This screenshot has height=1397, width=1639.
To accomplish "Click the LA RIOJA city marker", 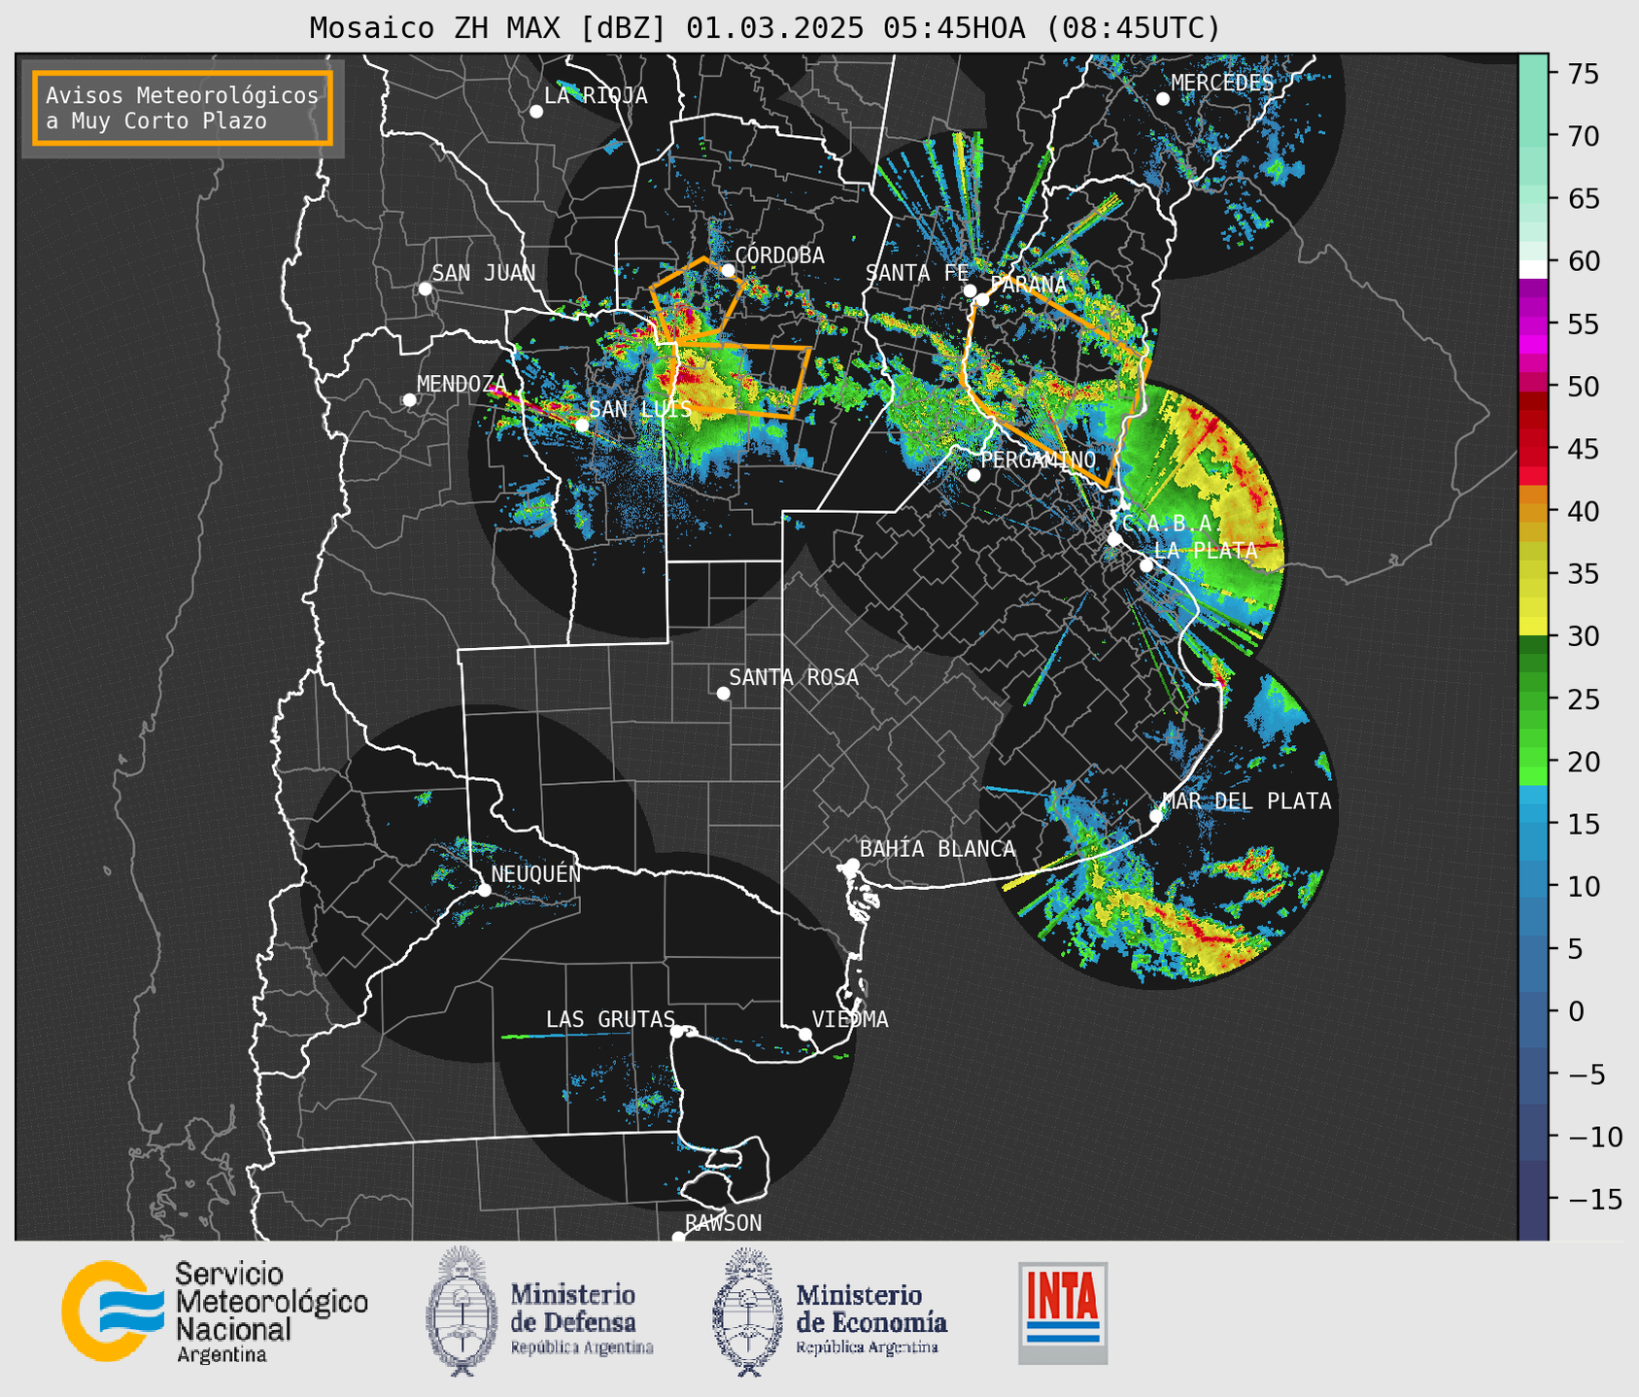I will tap(536, 112).
